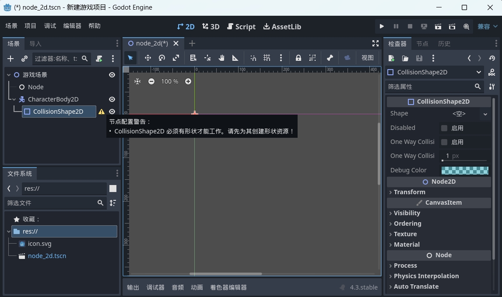Viewport: 502px width, 297px height.
Task: Click the Debug Color swatch
Action: coord(465,170)
